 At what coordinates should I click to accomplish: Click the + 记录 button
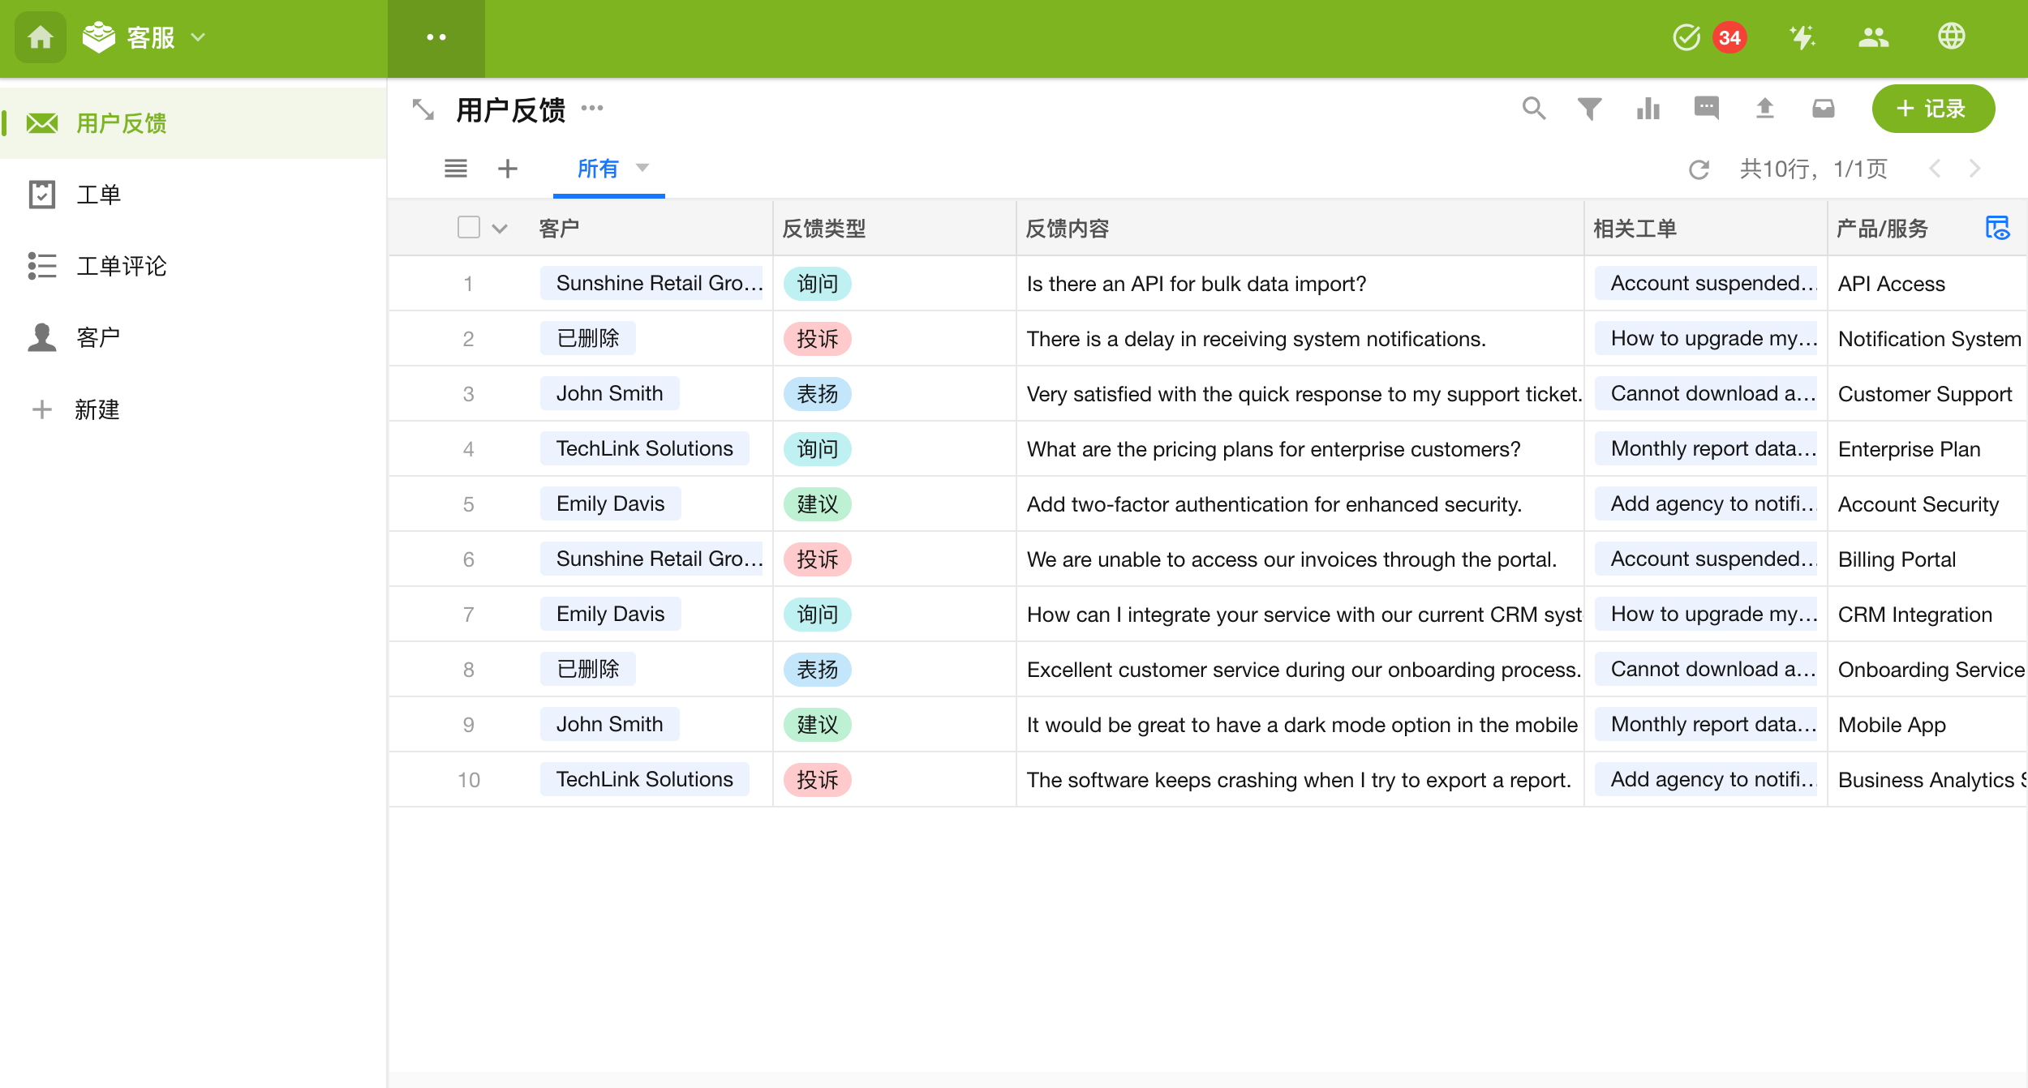[x=1932, y=109]
